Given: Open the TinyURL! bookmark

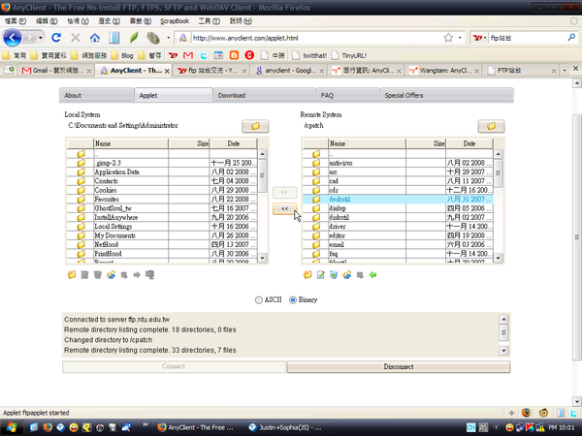Looking at the screenshot, I should (x=349, y=55).
